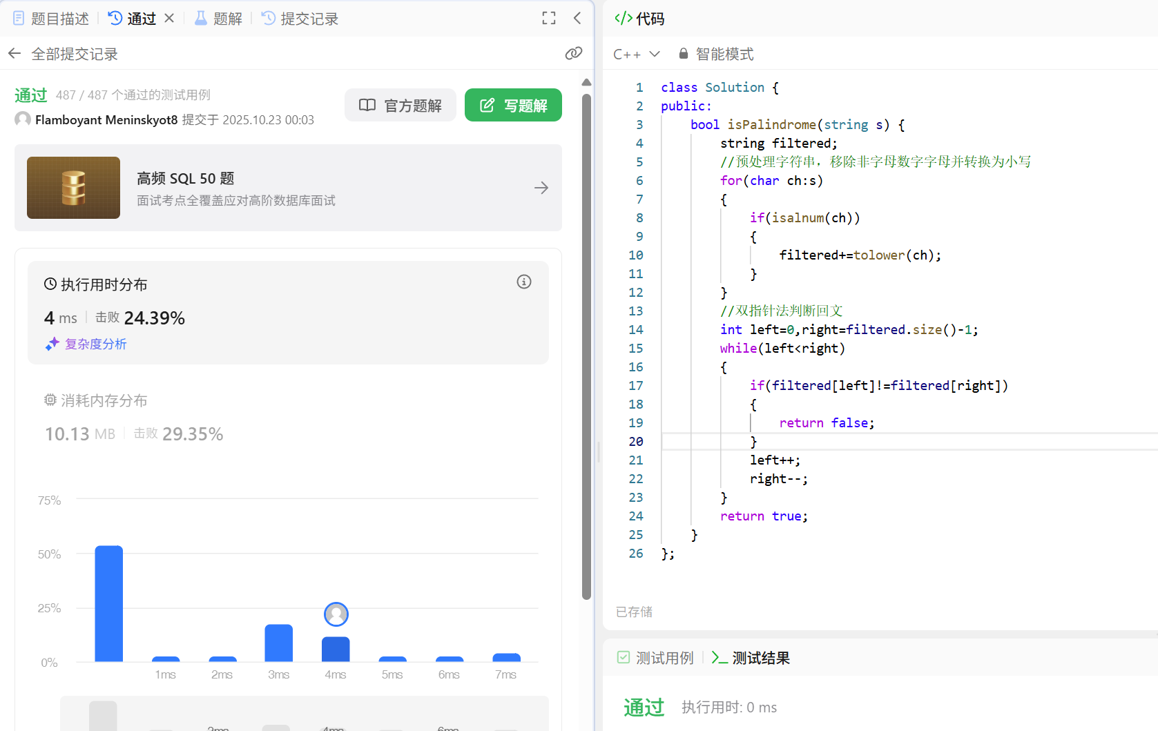The image size is (1158, 731).
Task: Copy the submission link icon
Action: click(x=574, y=53)
